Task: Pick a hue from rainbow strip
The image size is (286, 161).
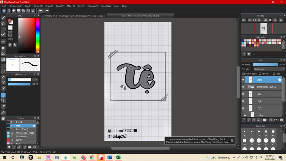Action: pyautogui.click(x=38, y=35)
